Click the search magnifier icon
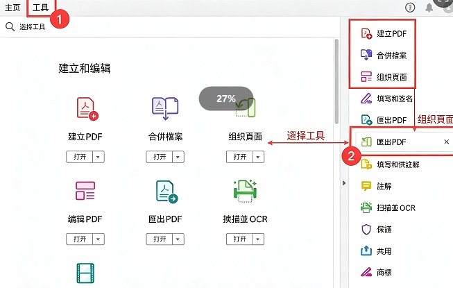453x288 pixels. (10, 26)
